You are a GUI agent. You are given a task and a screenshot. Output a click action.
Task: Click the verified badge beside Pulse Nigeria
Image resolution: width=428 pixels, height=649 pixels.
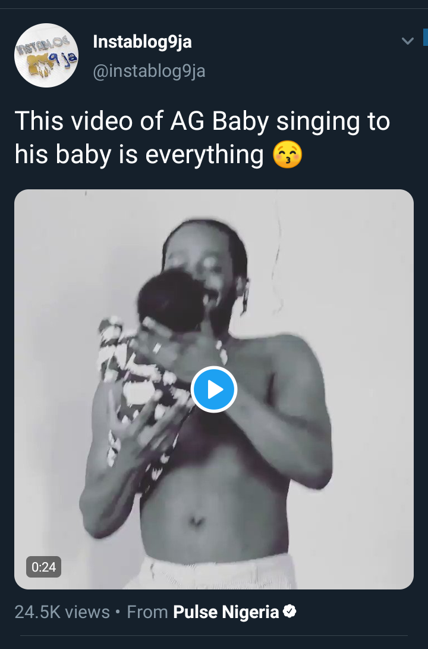[x=289, y=611]
